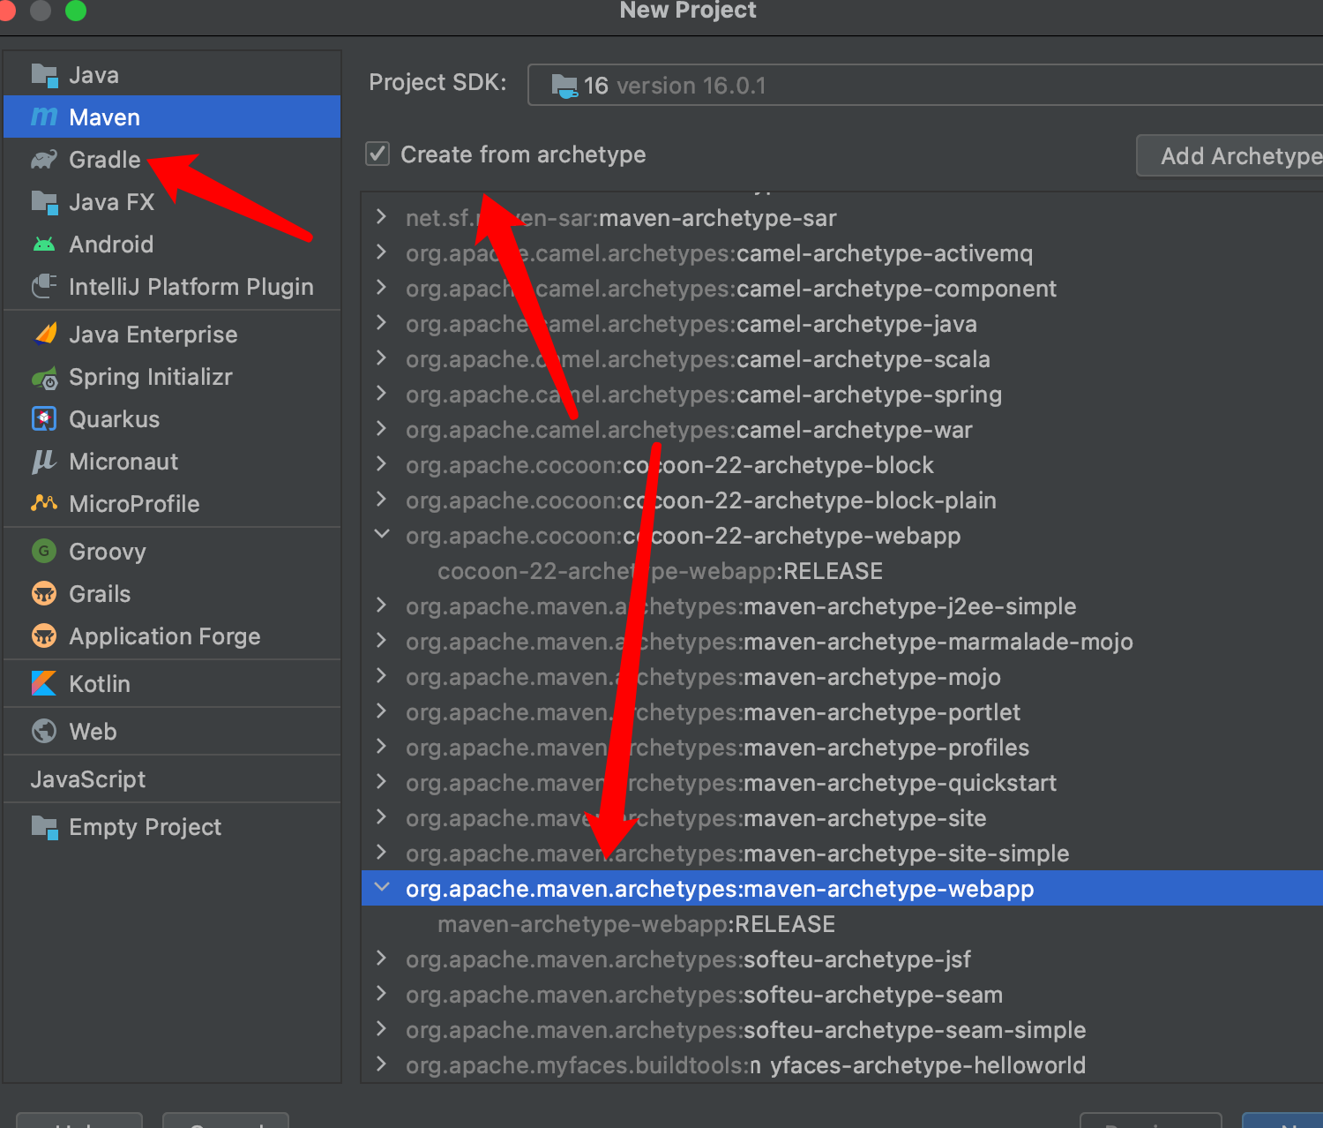Image resolution: width=1323 pixels, height=1128 pixels.
Task: Select the Android project type icon
Action: tap(43, 244)
